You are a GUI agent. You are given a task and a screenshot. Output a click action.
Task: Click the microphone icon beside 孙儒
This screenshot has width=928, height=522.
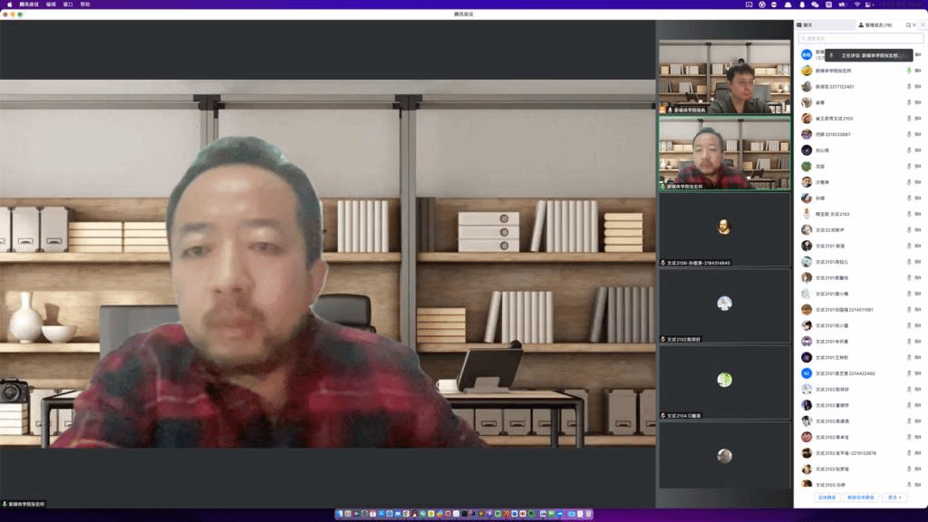pyautogui.click(x=908, y=198)
